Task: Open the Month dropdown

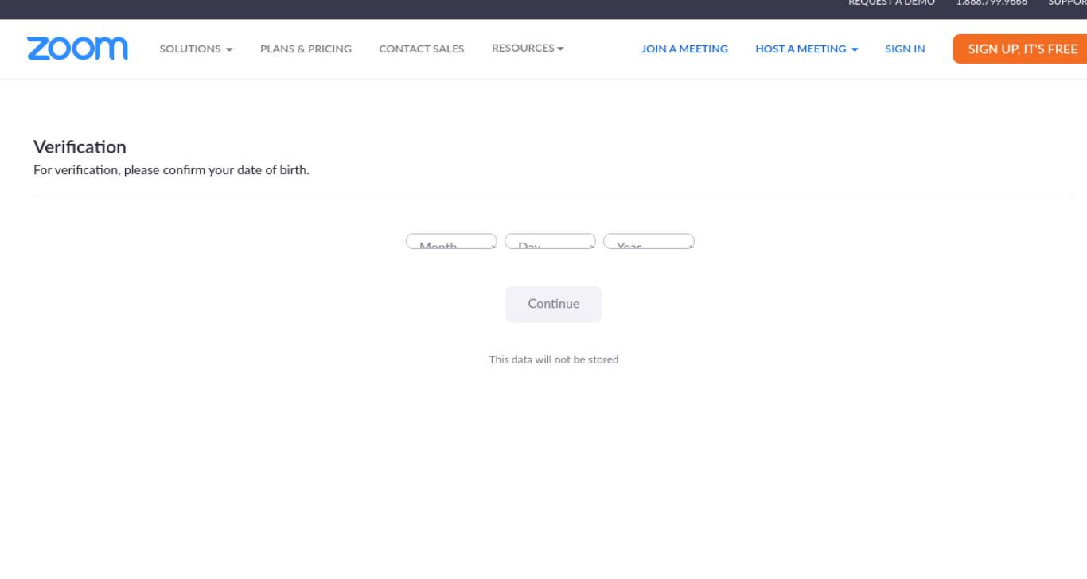Action: (x=451, y=241)
